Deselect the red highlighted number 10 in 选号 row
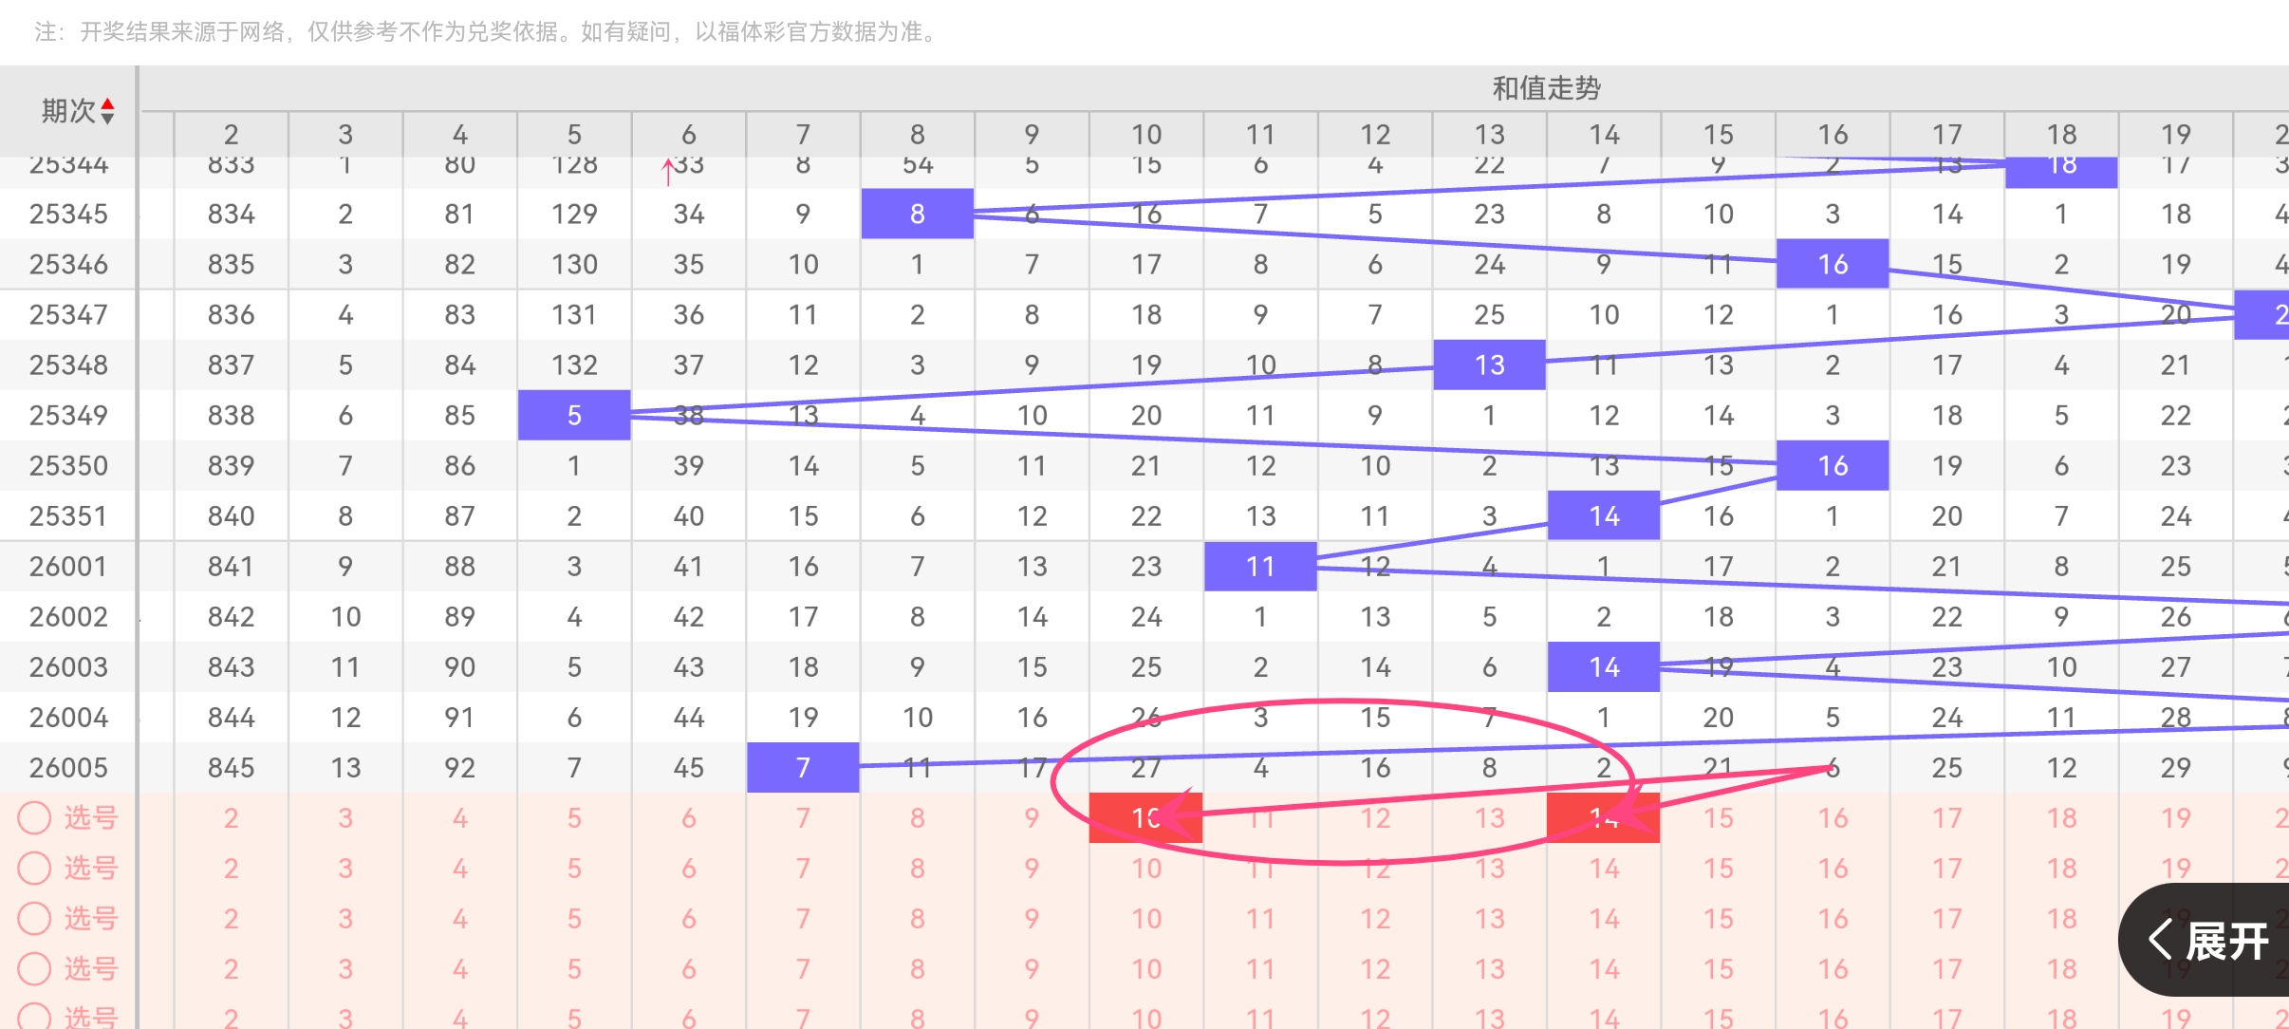 pyautogui.click(x=1146, y=817)
